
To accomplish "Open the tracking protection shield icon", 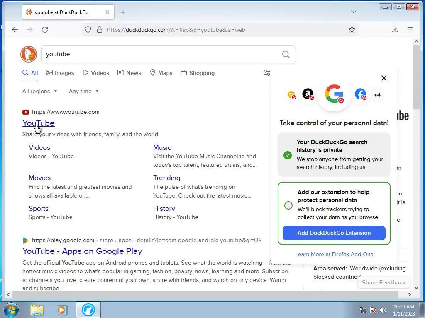I will coord(88,30).
